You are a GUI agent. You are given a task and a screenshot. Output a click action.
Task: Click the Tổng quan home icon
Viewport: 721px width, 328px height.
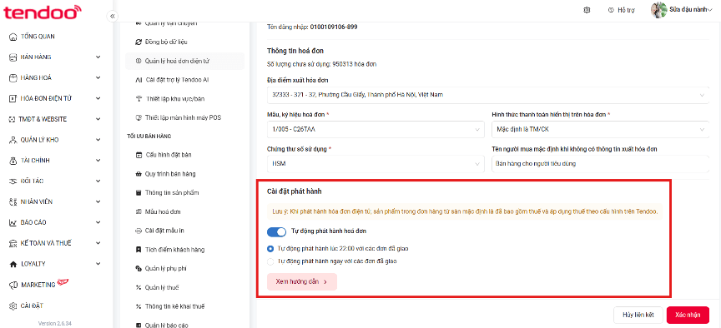13,37
